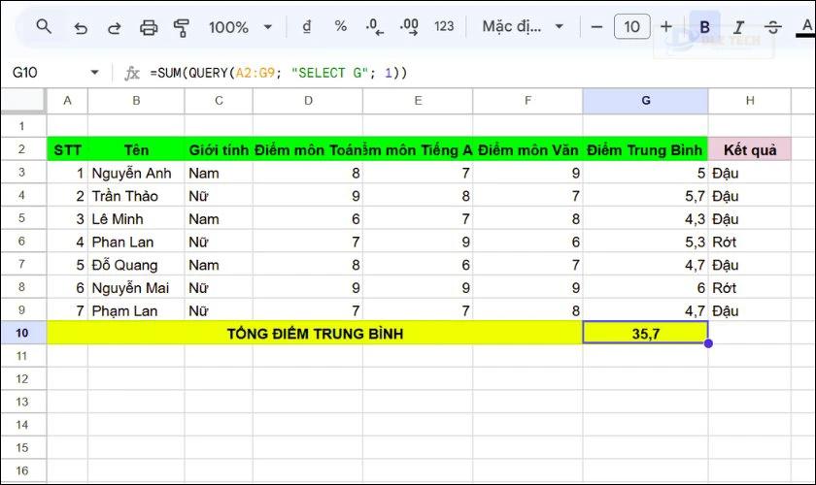Format as currency (đ)

click(x=307, y=26)
